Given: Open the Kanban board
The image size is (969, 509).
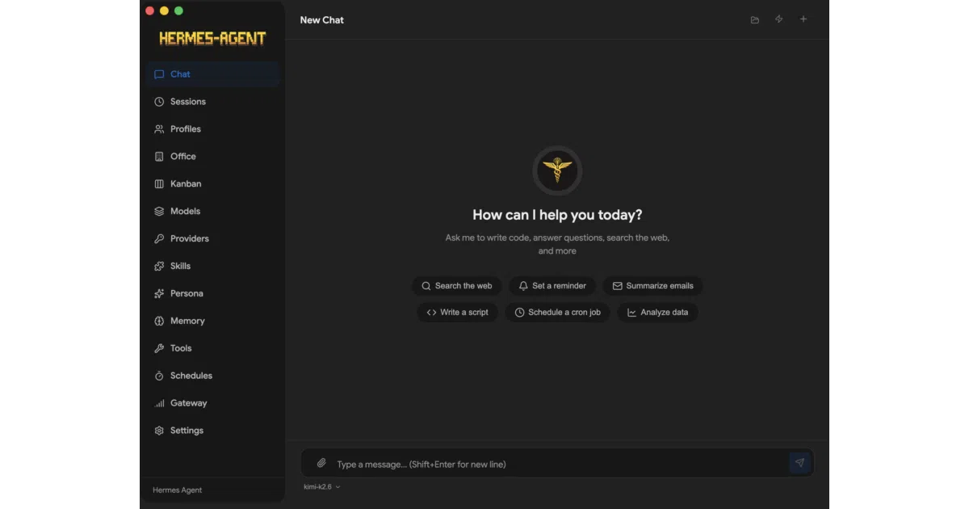Looking at the screenshot, I should click(x=214, y=184).
